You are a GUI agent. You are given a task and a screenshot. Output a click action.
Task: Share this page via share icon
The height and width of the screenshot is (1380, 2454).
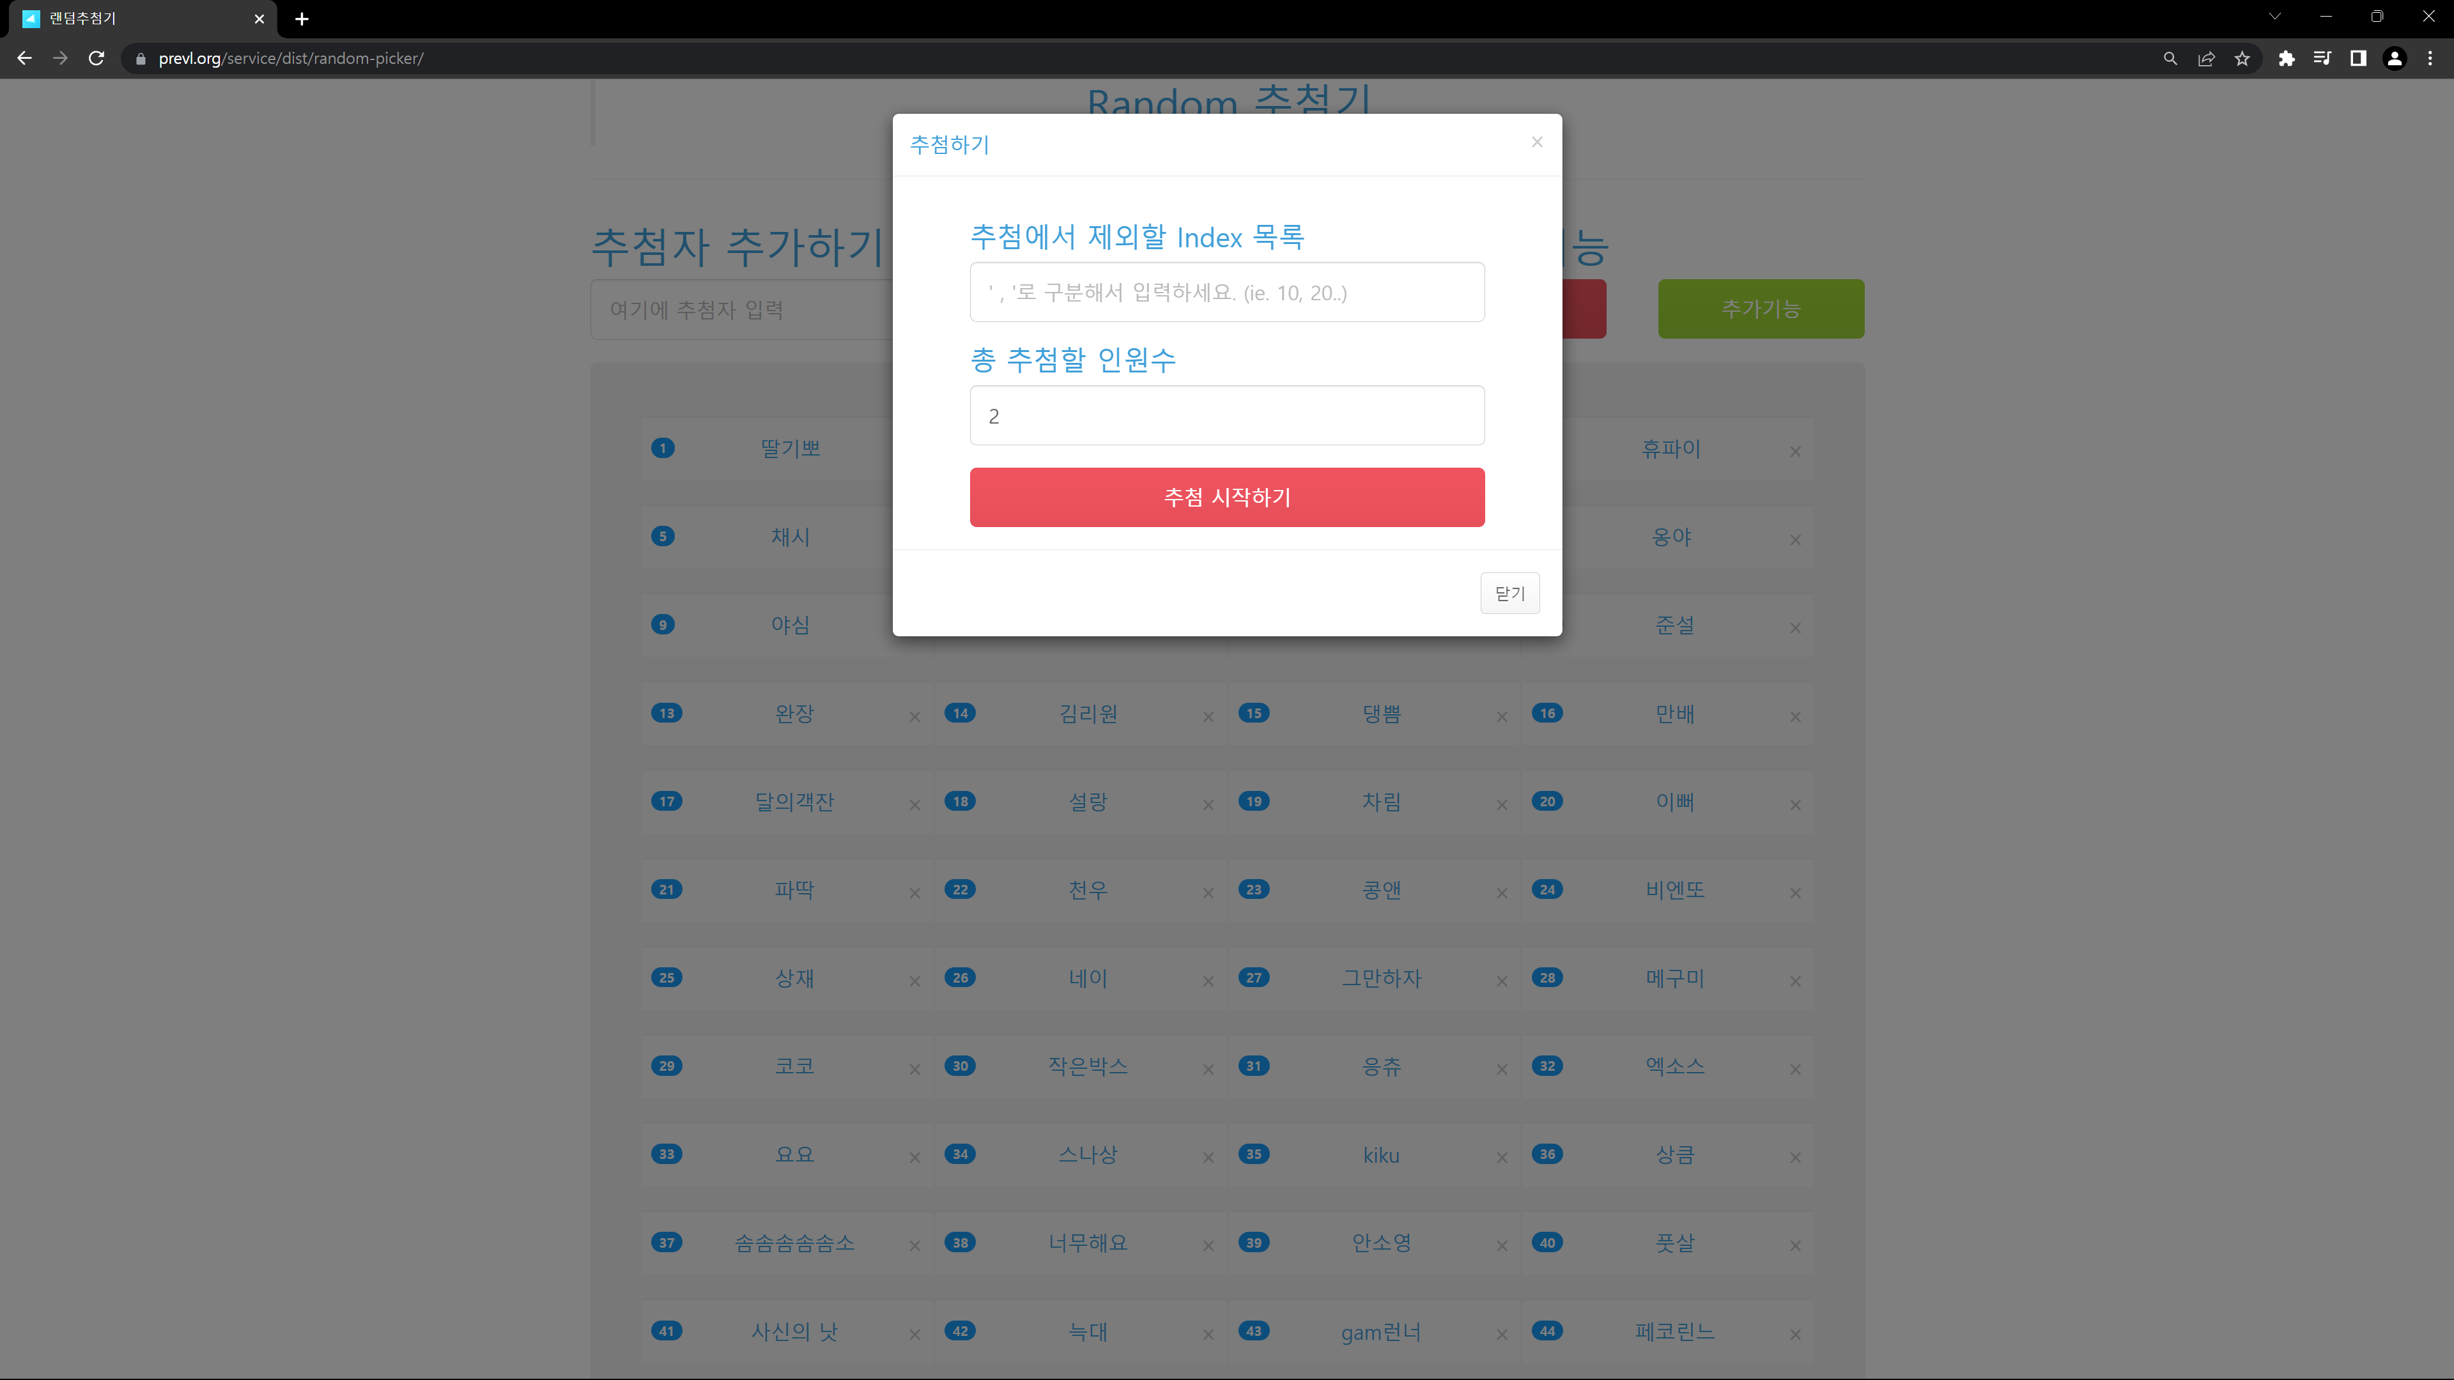pos(2206,58)
